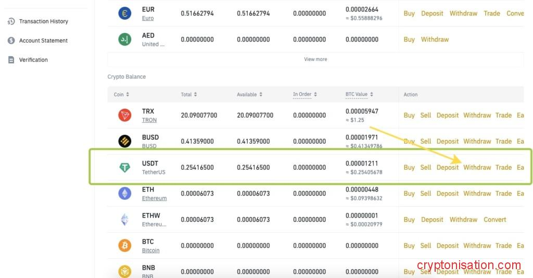Sort crypto table by Coin column
533x278 pixels.
pos(121,94)
